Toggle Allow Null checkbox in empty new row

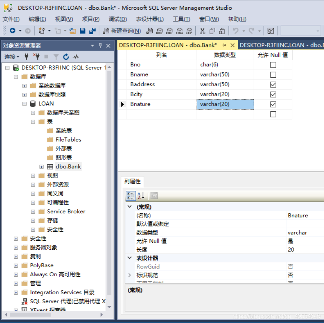click(x=273, y=114)
